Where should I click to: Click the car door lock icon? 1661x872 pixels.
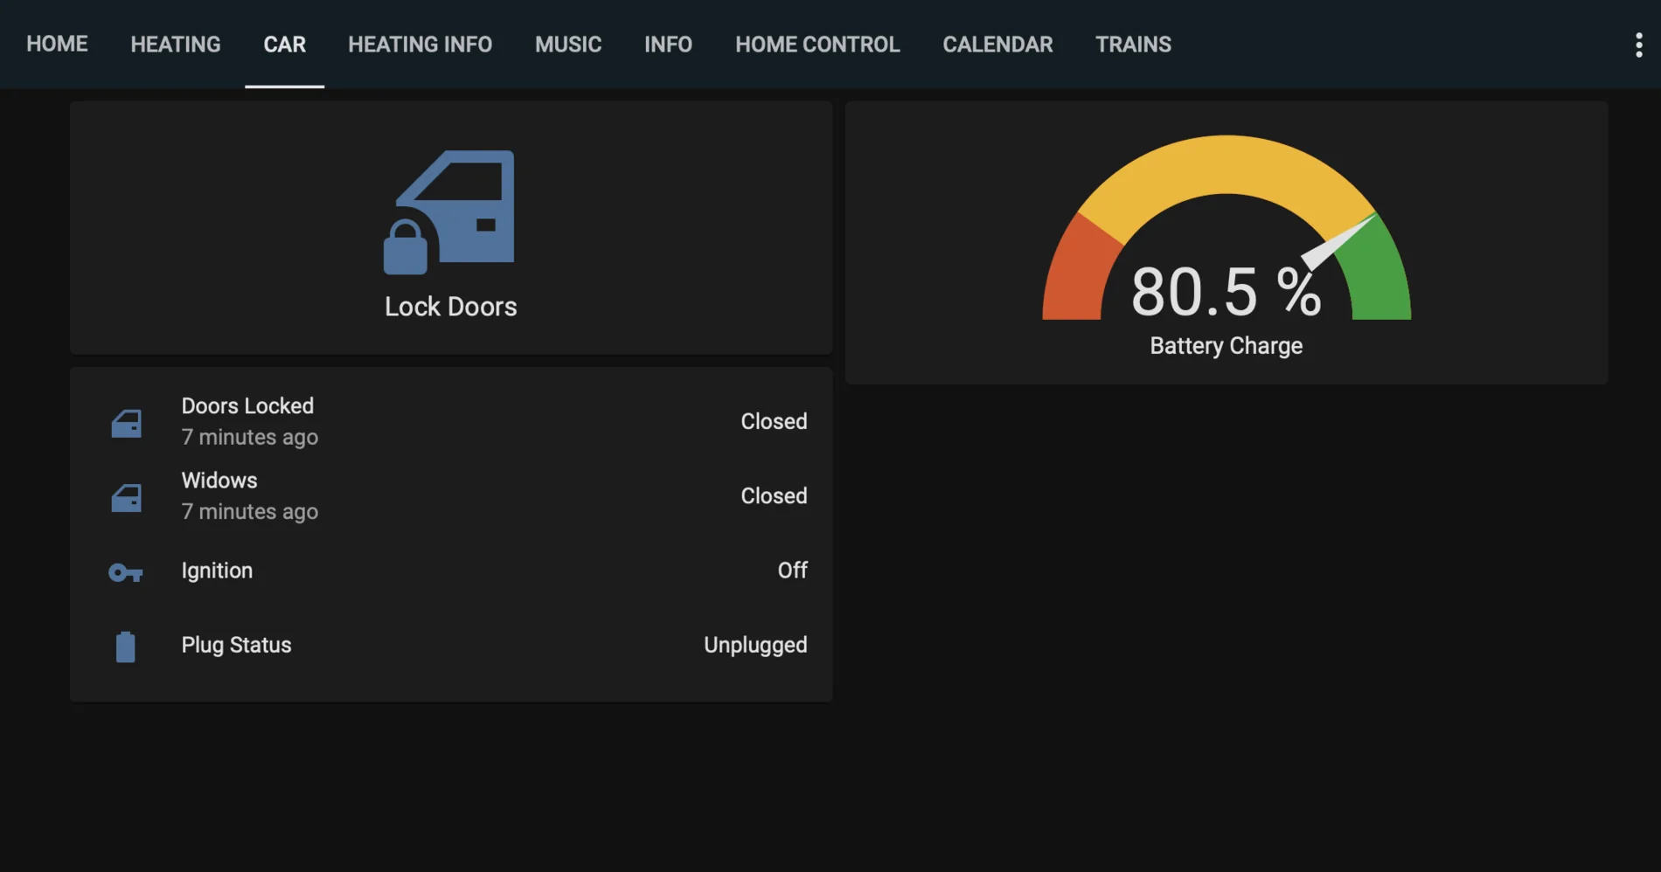pyautogui.click(x=449, y=211)
